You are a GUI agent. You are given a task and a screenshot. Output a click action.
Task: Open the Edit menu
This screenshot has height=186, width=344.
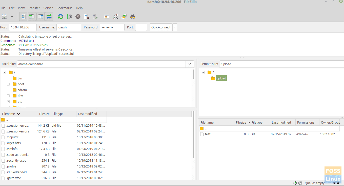12,8
